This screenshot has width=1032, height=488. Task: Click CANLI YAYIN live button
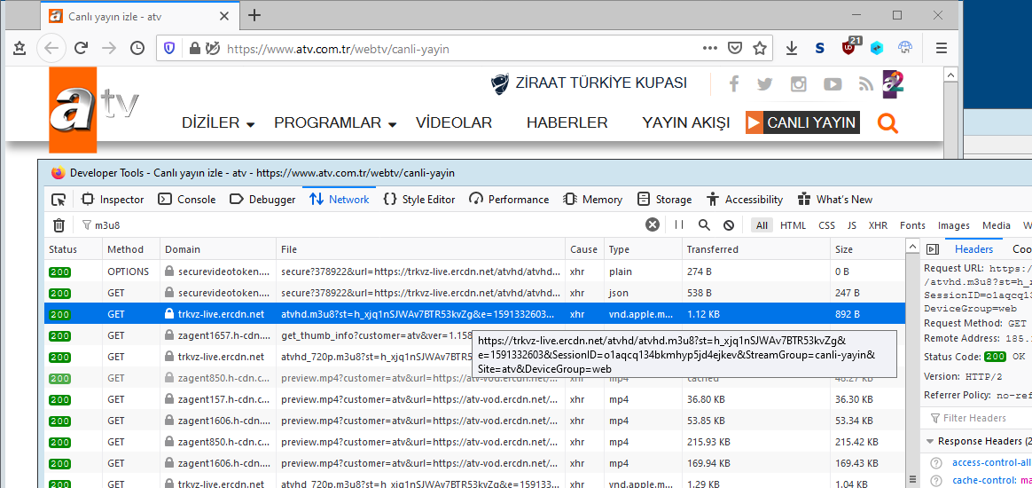pos(802,122)
